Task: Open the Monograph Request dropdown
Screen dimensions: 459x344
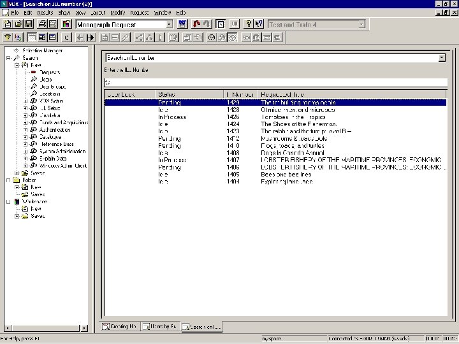Action: coord(169,24)
